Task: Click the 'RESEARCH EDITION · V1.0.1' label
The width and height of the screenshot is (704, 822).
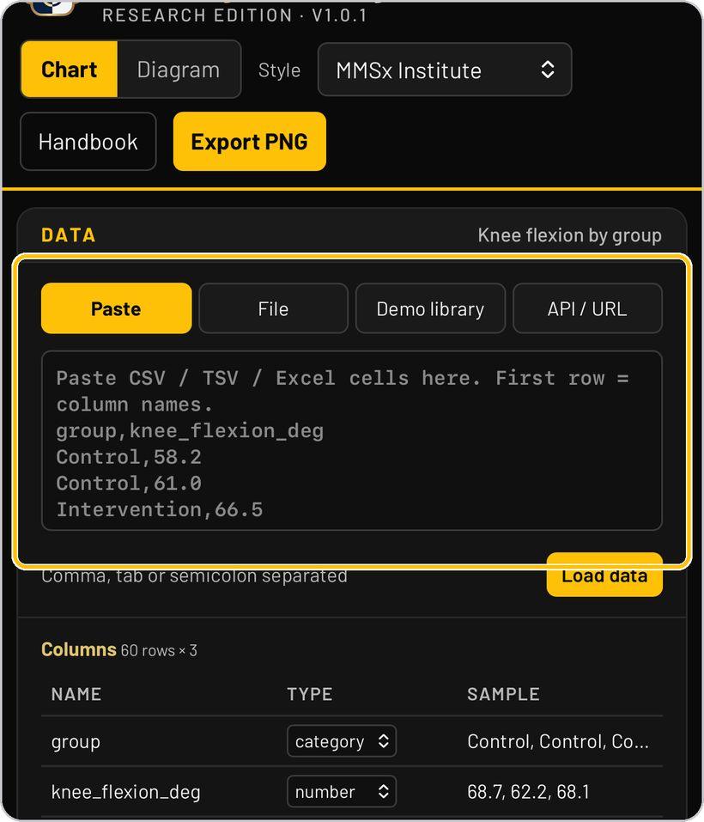Action: click(x=234, y=15)
